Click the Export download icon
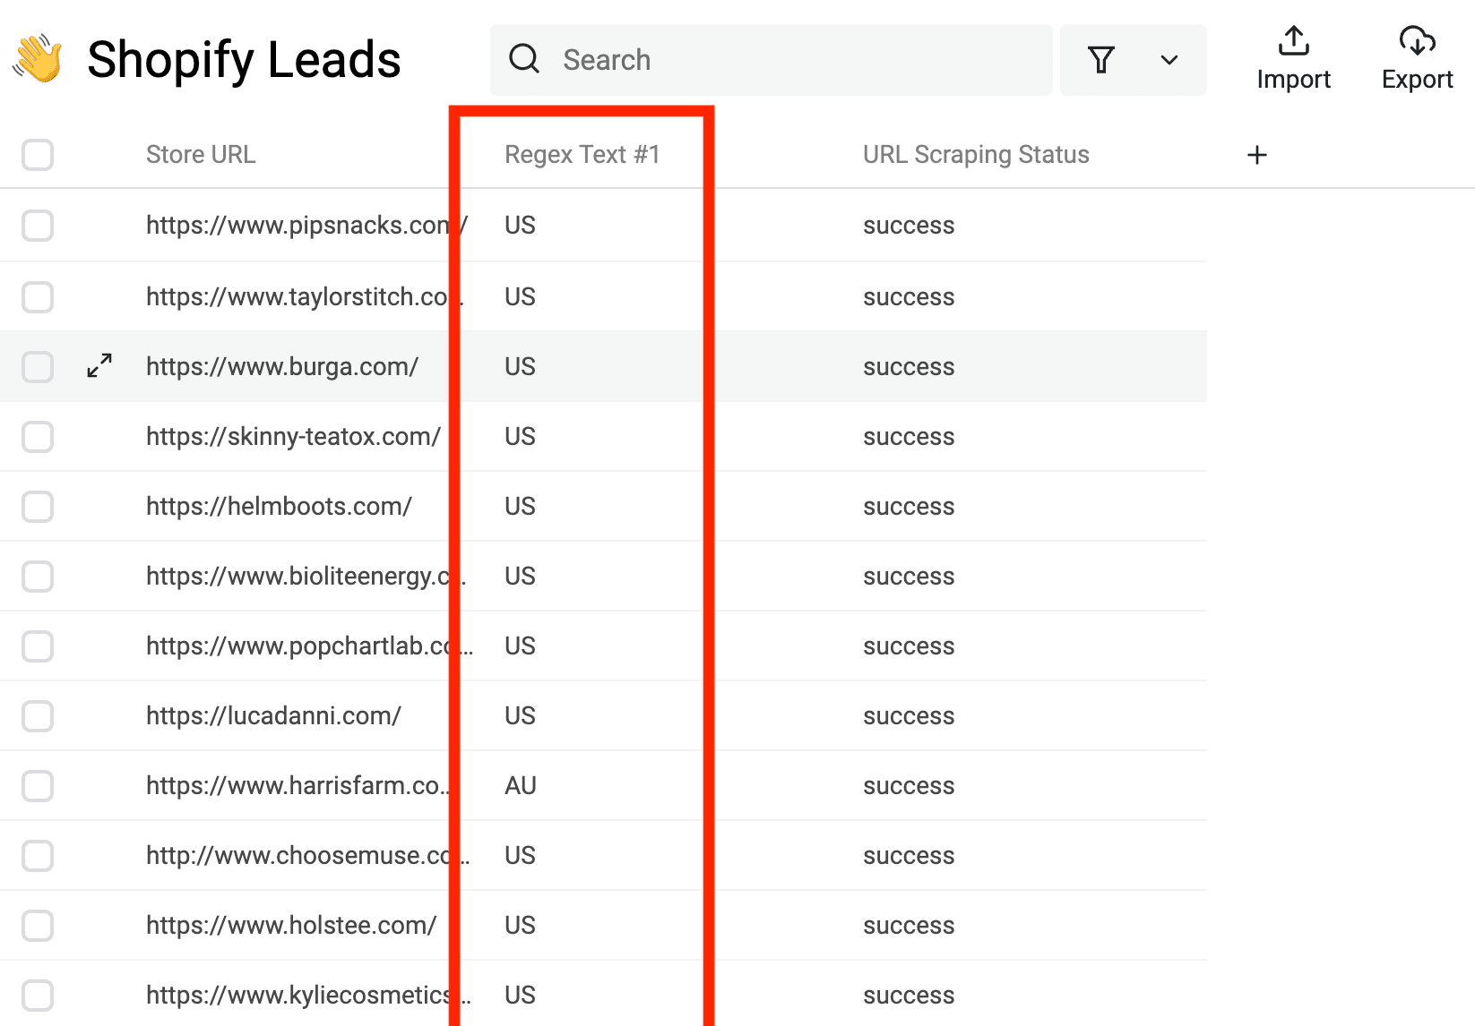1475x1026 pixels. click(x=1416, y=40)
